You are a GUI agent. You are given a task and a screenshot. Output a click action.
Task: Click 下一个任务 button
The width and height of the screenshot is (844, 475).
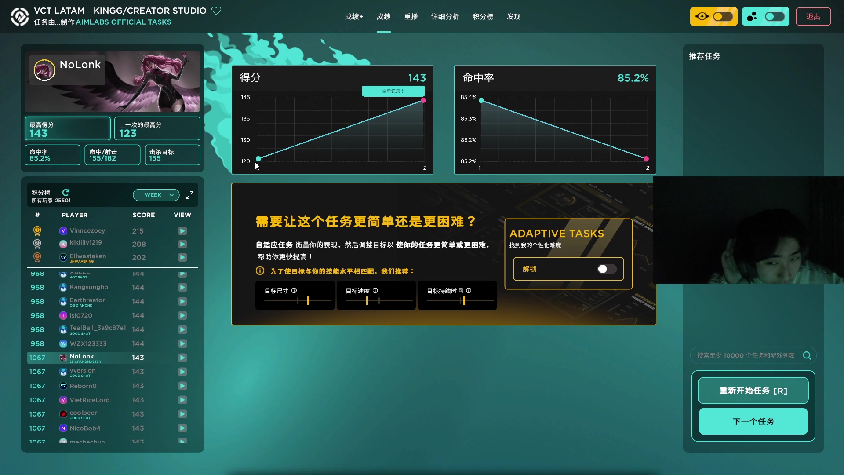[x=753, y=421]
